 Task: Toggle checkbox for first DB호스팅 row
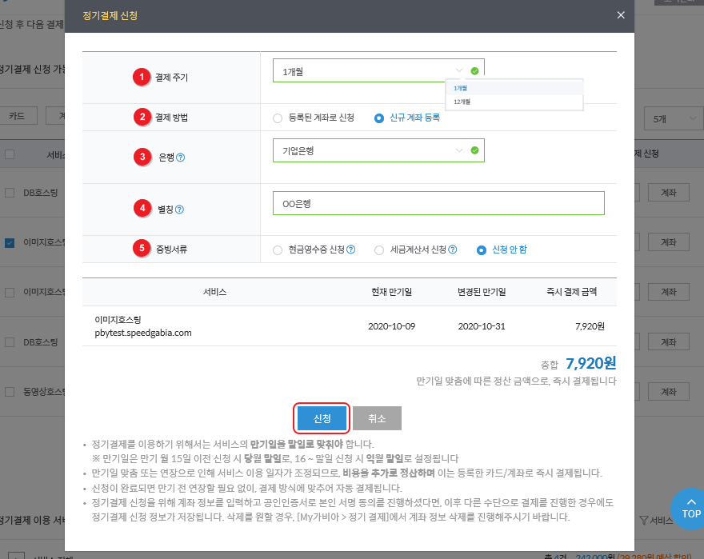(10, 193)
